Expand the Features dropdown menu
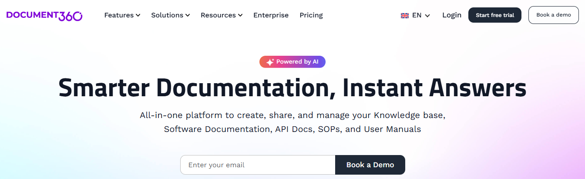585x179 pixels. click(x=122, y=15)
